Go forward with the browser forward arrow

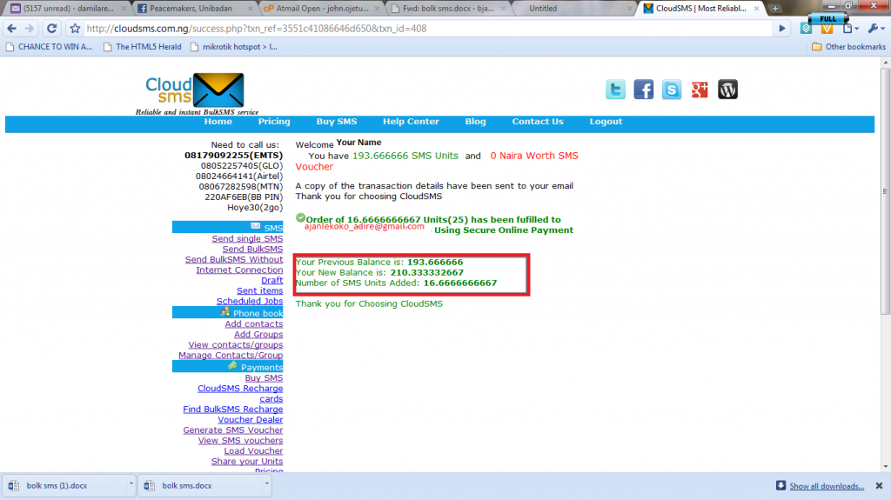30,29
